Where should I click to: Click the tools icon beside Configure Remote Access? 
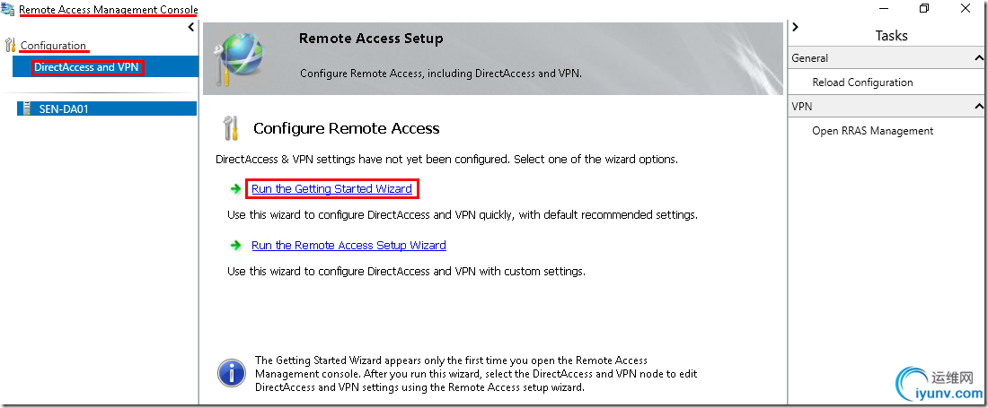click(229, 128)
